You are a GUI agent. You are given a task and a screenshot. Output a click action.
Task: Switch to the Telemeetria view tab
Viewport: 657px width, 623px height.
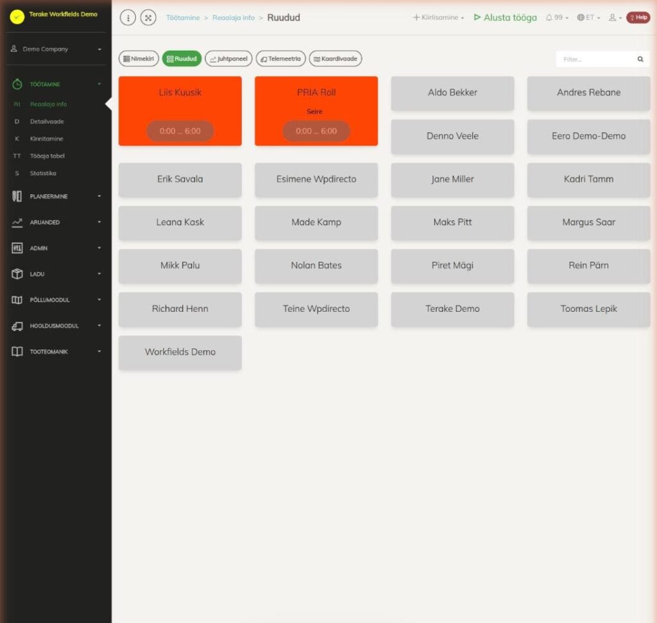[x=281, y=58]
